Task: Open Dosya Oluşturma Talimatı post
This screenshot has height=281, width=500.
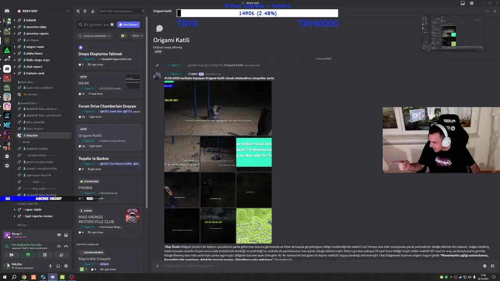Action: (109, 55)
